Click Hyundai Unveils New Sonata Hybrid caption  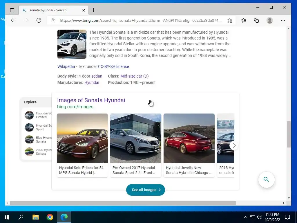[x=189, y=170]
